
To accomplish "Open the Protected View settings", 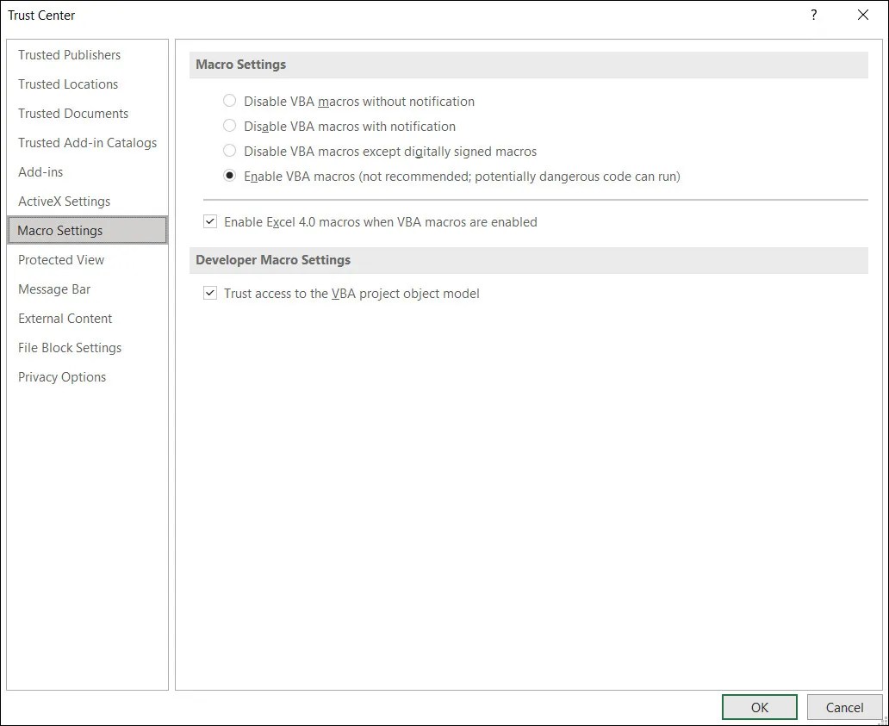I will click(x=61, y=259).
